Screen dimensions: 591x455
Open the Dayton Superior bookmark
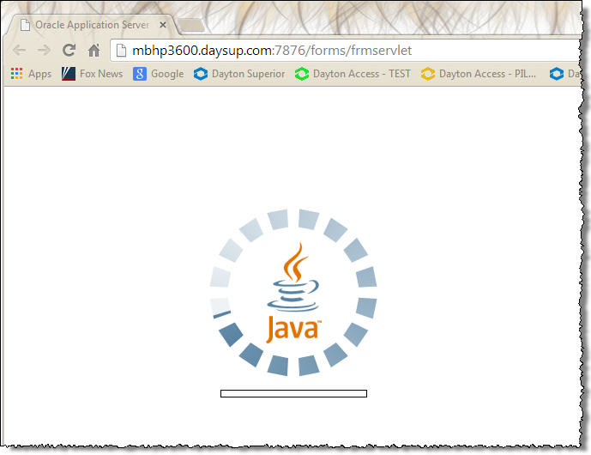pyautogui.click(x=239, y=74)
